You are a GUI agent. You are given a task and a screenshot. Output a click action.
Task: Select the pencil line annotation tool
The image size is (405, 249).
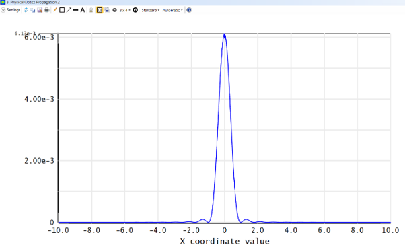click(55, 10)
